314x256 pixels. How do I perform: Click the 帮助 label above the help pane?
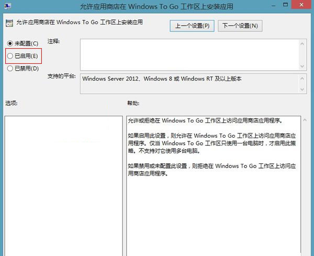point(133,103)
